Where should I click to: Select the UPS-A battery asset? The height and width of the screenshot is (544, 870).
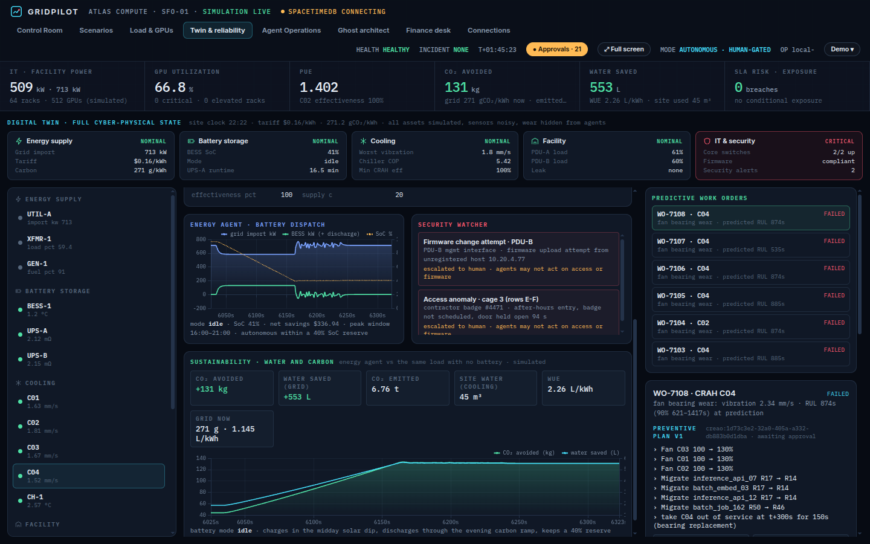pos(89,335)
